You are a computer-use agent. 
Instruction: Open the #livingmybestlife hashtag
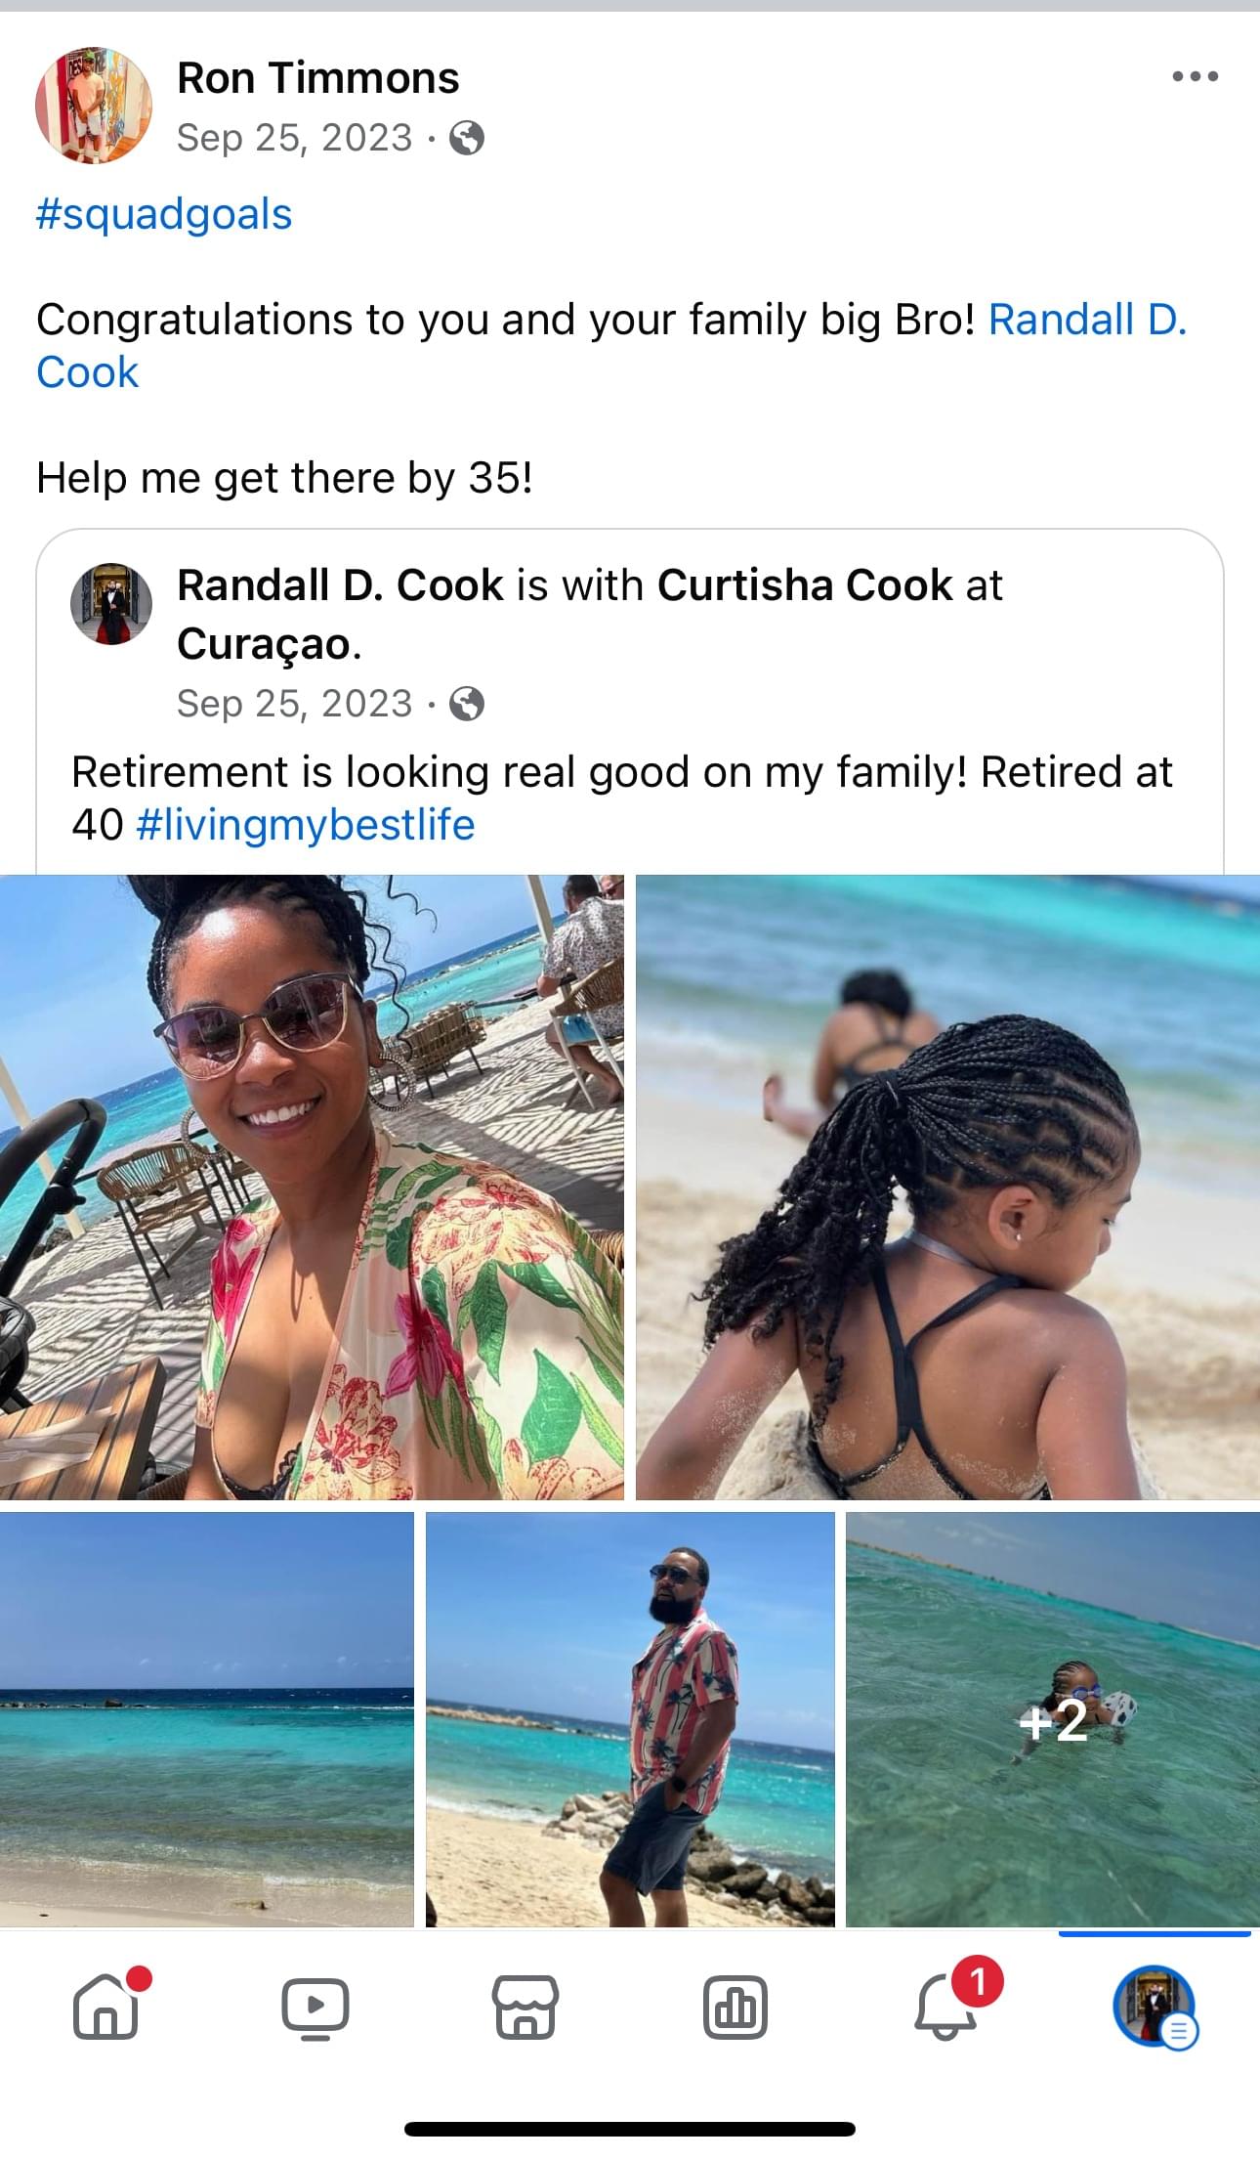click(306, 825)
